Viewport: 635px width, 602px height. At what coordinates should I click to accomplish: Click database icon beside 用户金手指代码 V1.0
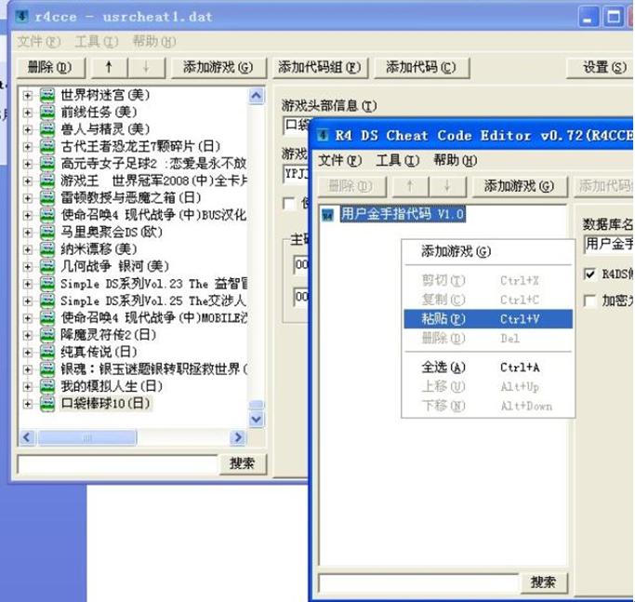327,215
